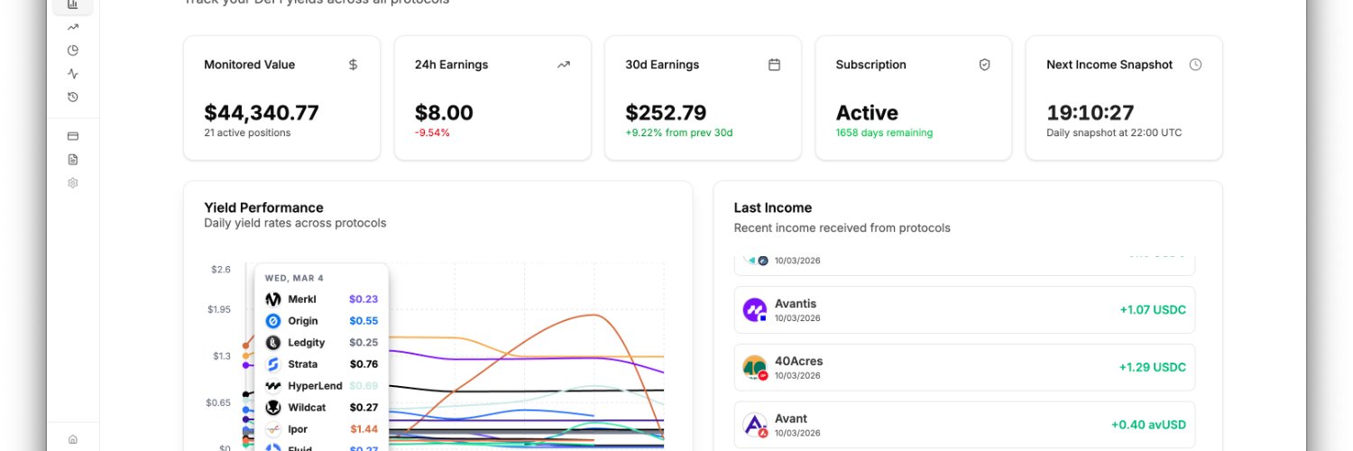Open the Avant income row

[964, 425]
